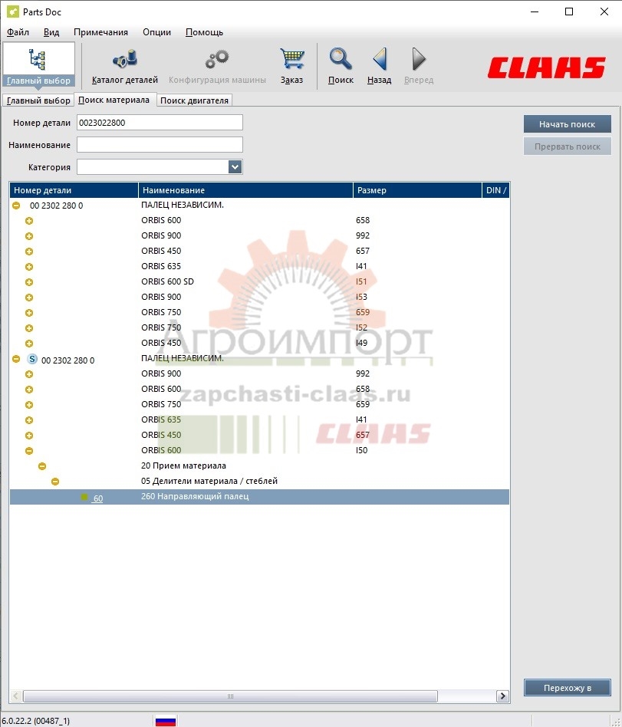Sort by the Номер детали column header
This screenshot has height=727, width=622.
[74, 190]
